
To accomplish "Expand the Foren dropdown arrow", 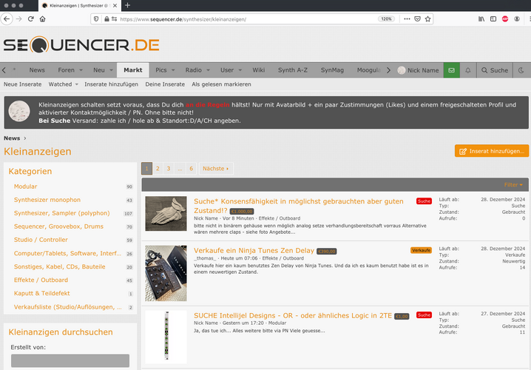I will [81, 70].
